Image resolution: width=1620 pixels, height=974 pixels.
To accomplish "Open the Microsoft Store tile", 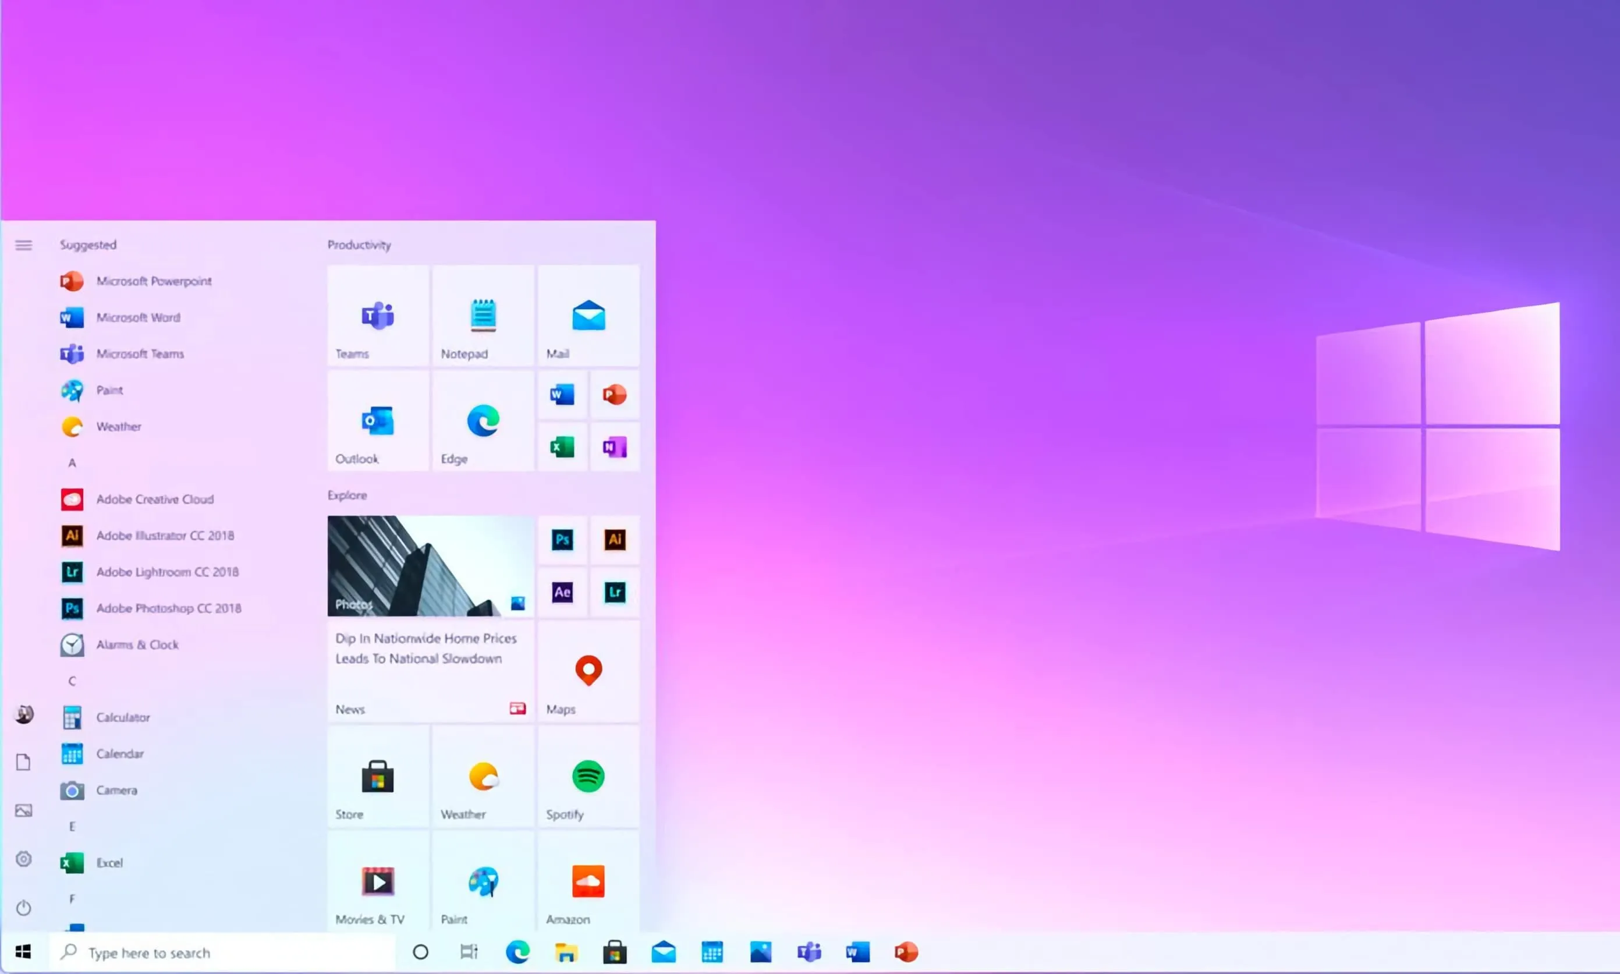I will (378, 777).
